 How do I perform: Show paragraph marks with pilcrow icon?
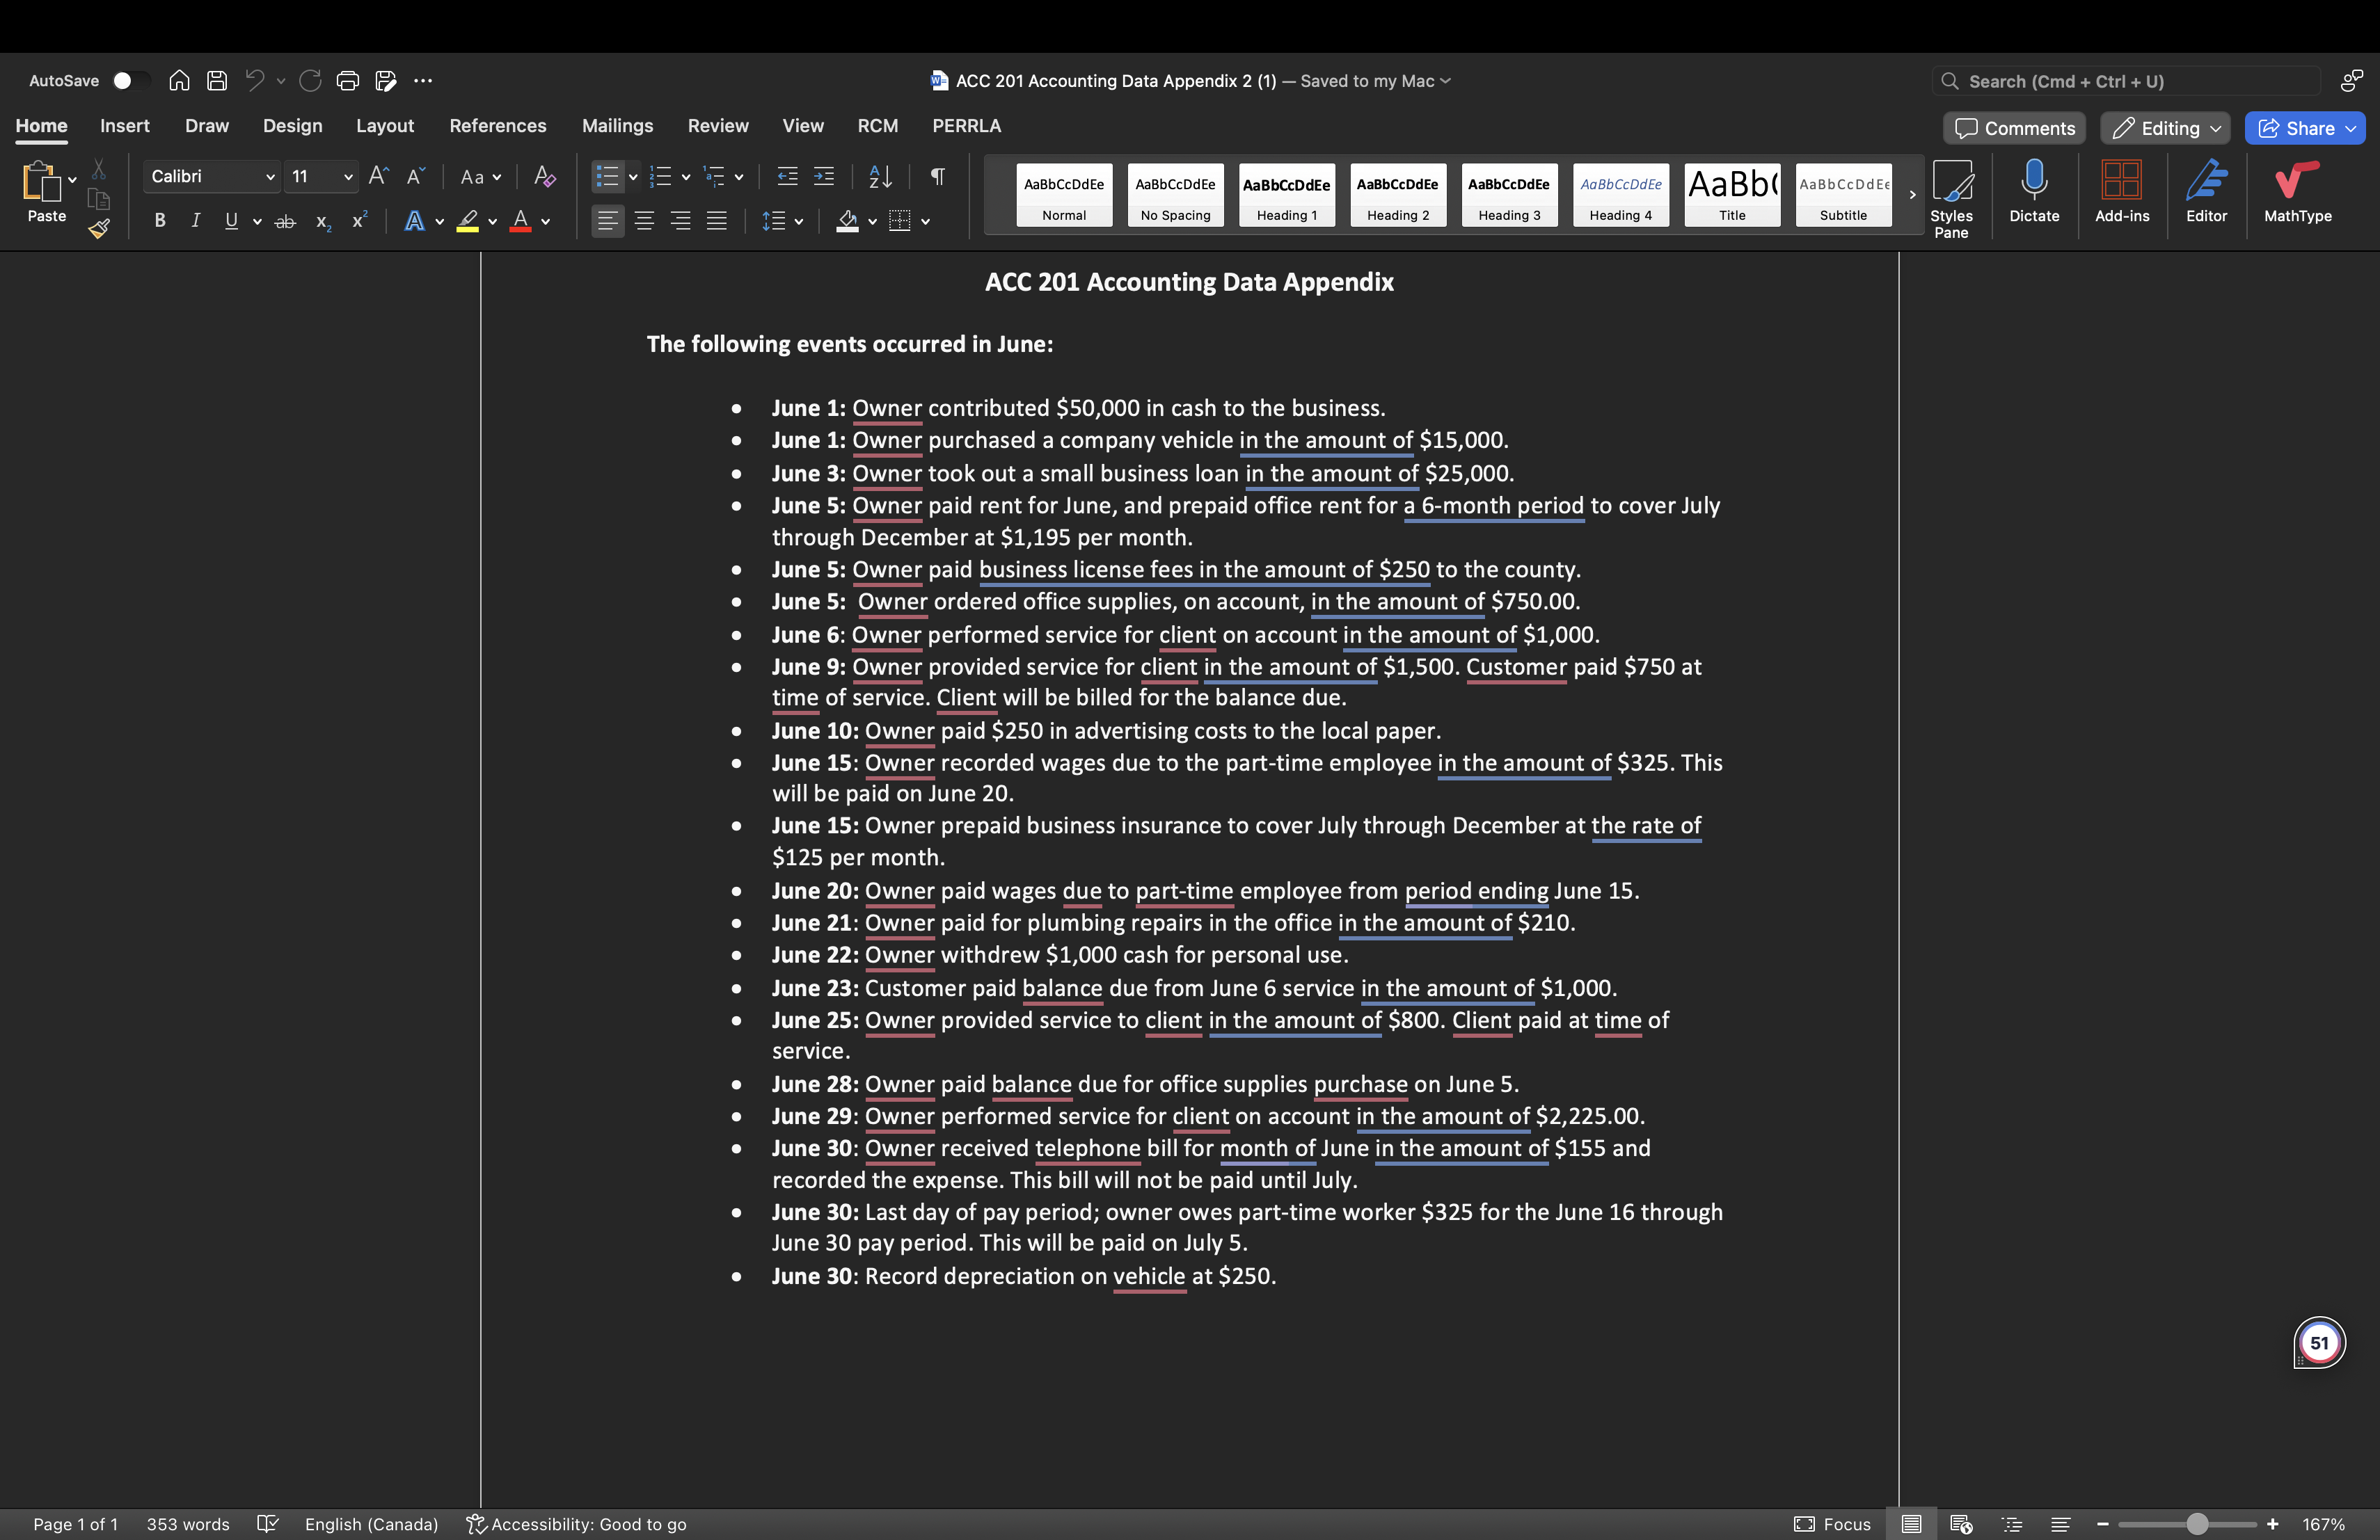937,177
